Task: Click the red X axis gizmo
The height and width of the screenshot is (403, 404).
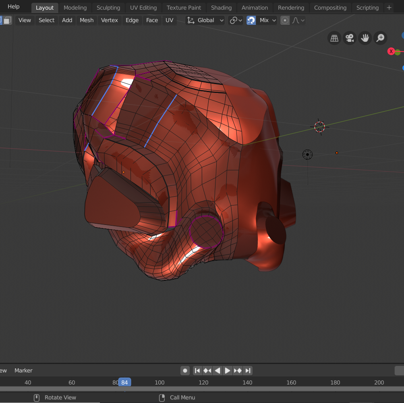Action: pos(391,51)
